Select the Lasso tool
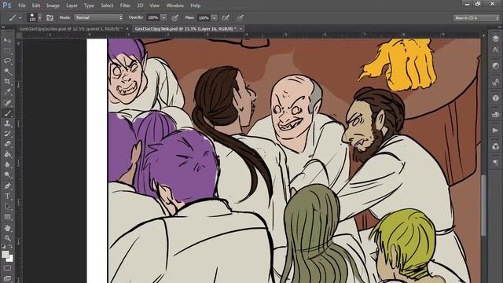Image resolution: width=503 pixels, height=283 pixels. (7, 61)
